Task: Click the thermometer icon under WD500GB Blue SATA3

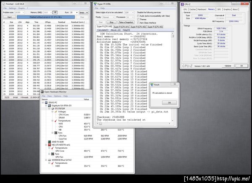Action: tap(52, 163)
